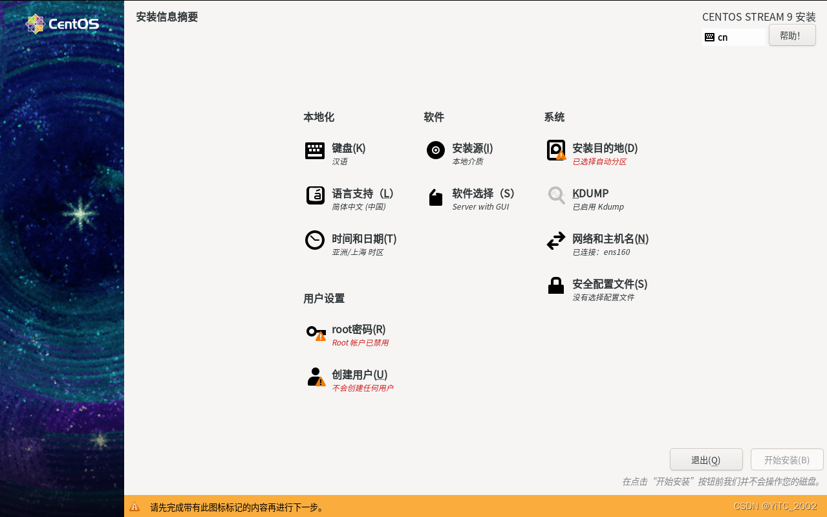Click the warning message text in orange bar
Image resolution: width=827 pixels, height=517 pixels.
pyautogui.click(x=237, y=507)
